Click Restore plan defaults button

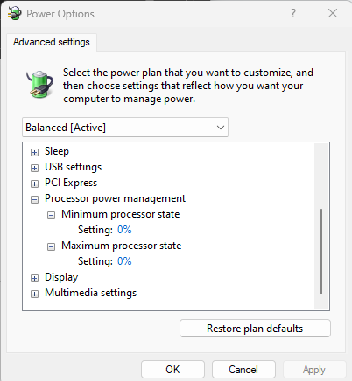255,329
